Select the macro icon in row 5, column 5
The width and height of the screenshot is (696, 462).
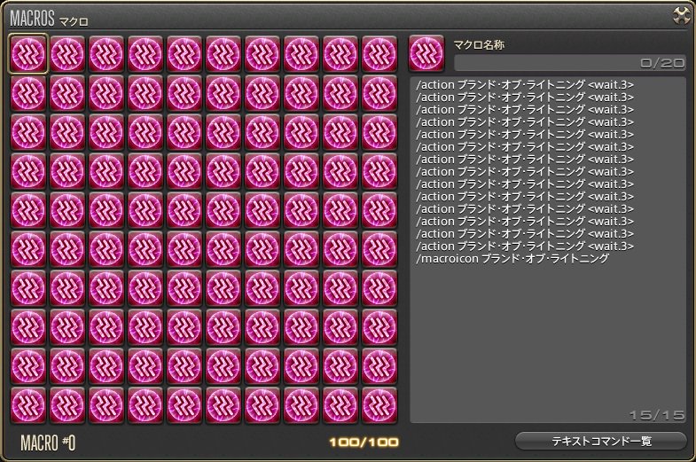click(x=184, y=210)
